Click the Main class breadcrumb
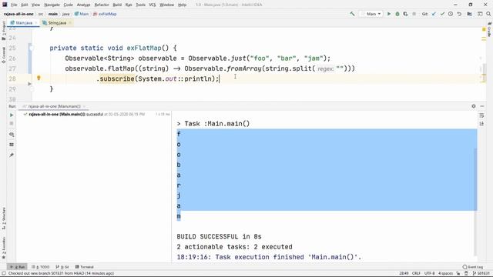This screenshot has width=493, height=277. pyautogui.click(x=82, y=14)
